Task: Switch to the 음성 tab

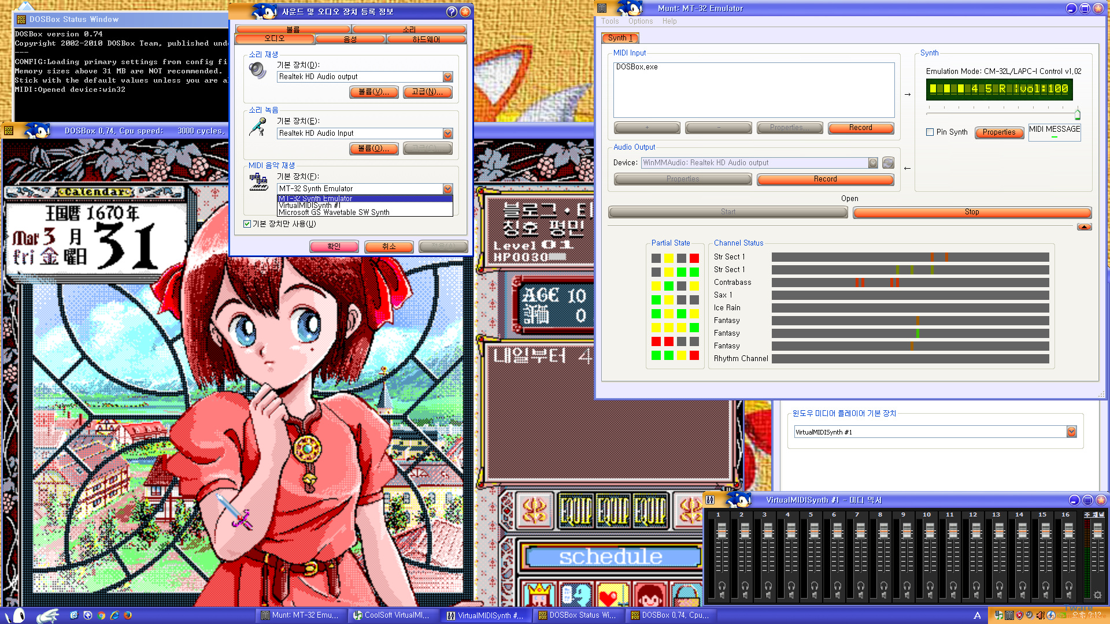Action: [350, 39]
